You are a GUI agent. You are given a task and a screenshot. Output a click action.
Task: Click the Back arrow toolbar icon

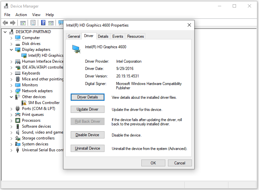(6, 23)
